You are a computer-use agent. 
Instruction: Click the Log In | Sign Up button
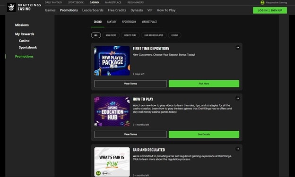pos(270,10)
